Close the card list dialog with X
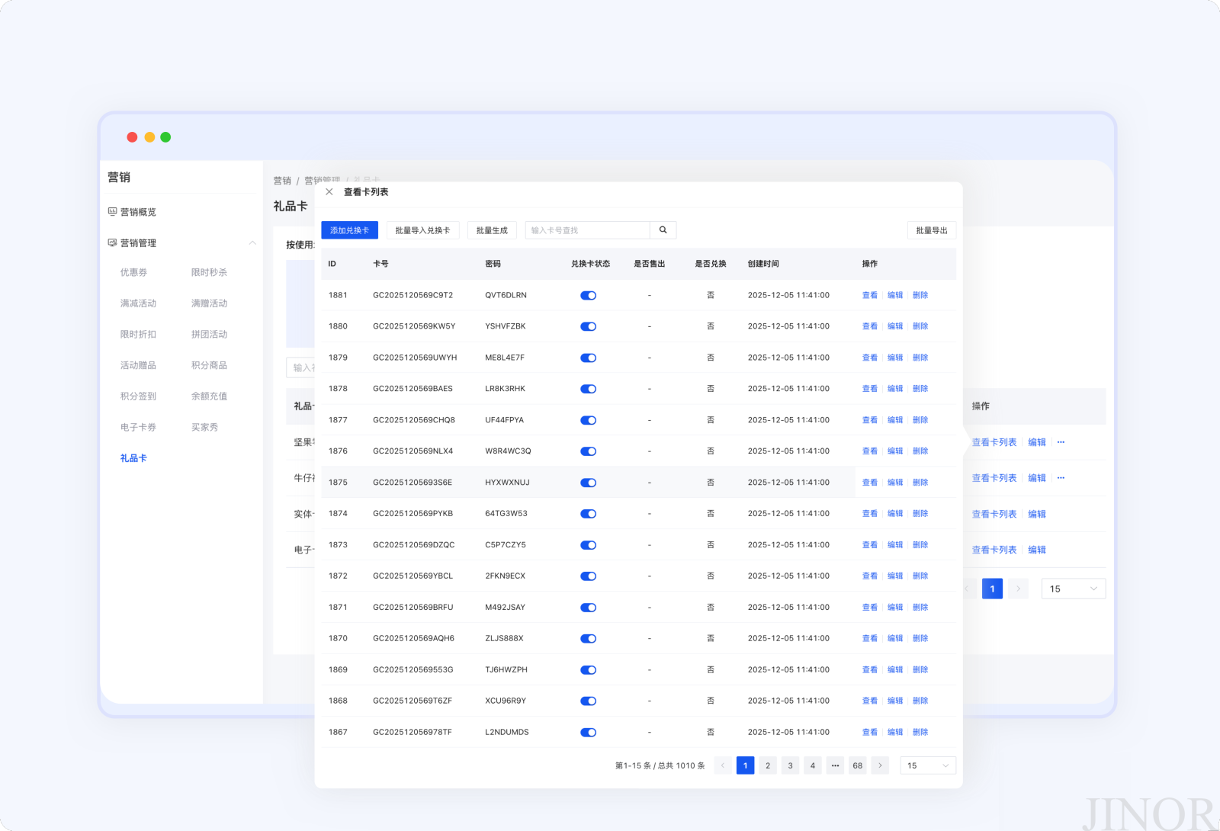The height and width of the screenshot is (831, 1220). point(329,192)
